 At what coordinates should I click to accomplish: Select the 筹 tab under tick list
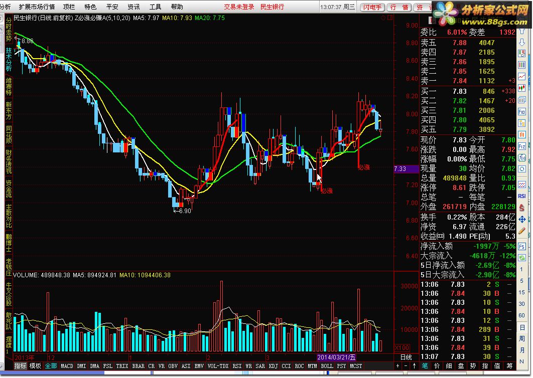point(509,366)
